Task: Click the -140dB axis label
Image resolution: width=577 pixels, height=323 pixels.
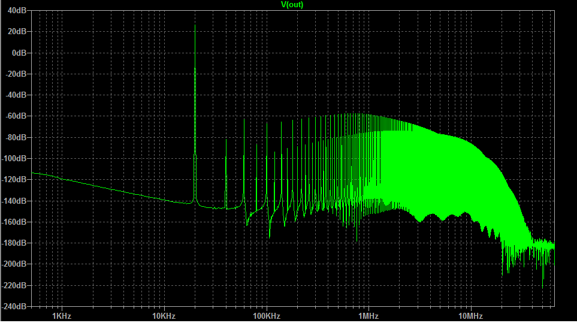Action: pyautogui.click(x=14, y=201)
